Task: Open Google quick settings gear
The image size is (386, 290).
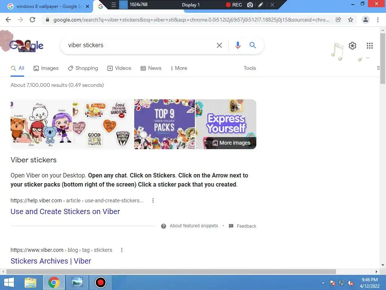Action: pyautogui.click(x=352, y=46)
